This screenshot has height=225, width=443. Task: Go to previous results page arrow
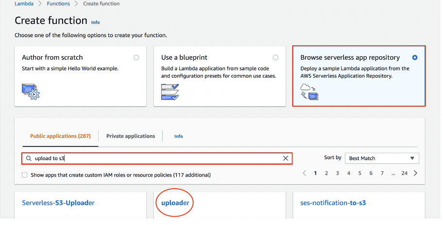tap(304, 173)
